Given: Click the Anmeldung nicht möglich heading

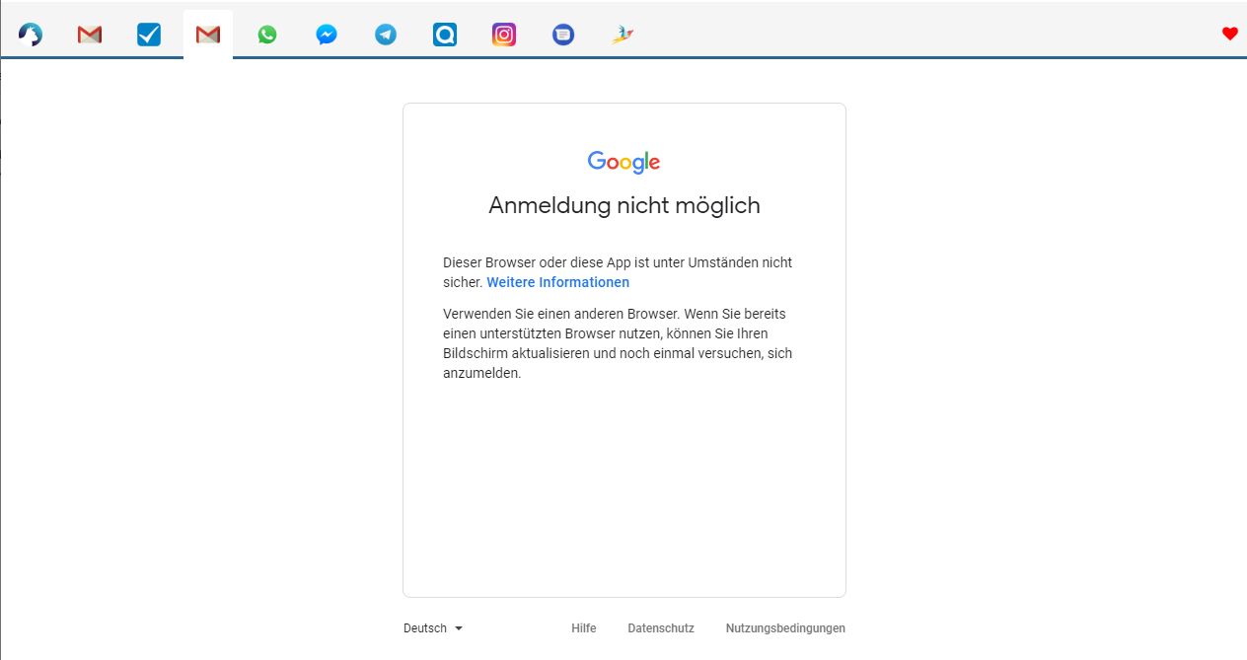Looking at the screenshot, I should [x=624, y=205].
